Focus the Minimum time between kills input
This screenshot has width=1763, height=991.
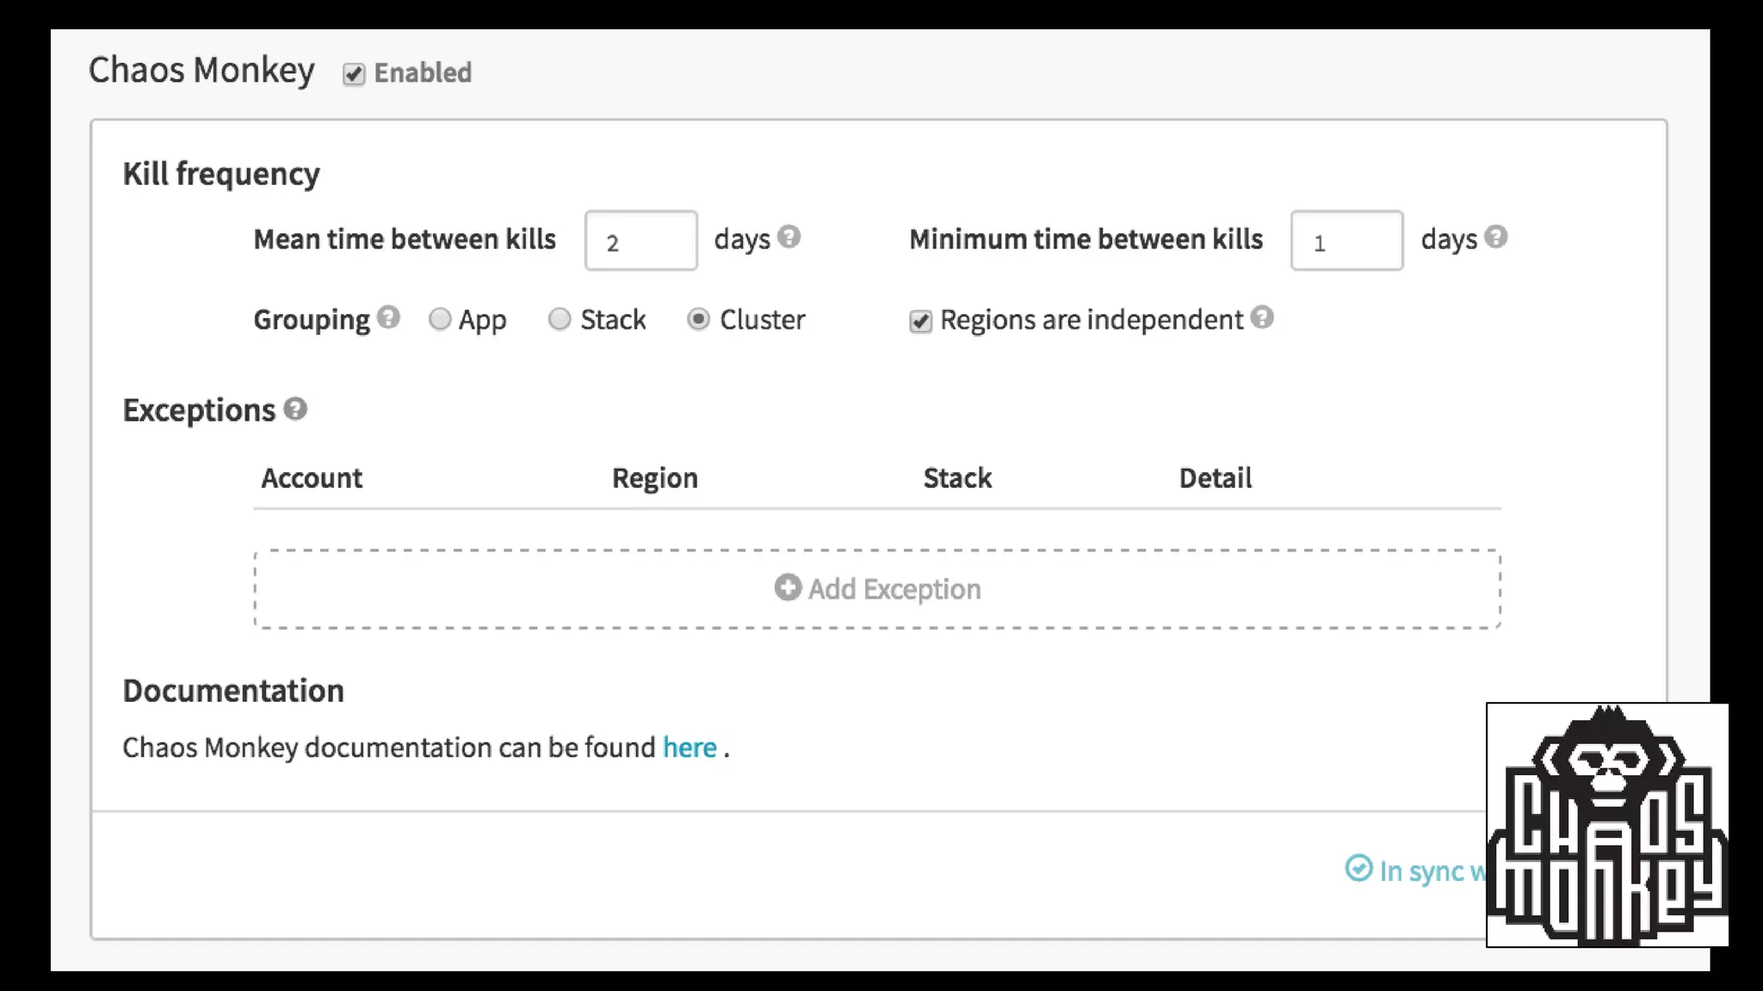[x=1346, y=241]
